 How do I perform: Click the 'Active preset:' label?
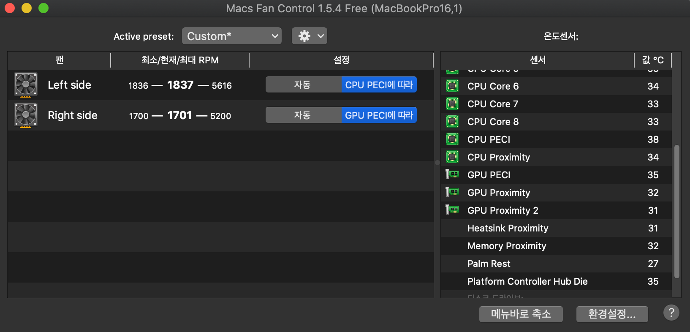pos(144,36)
